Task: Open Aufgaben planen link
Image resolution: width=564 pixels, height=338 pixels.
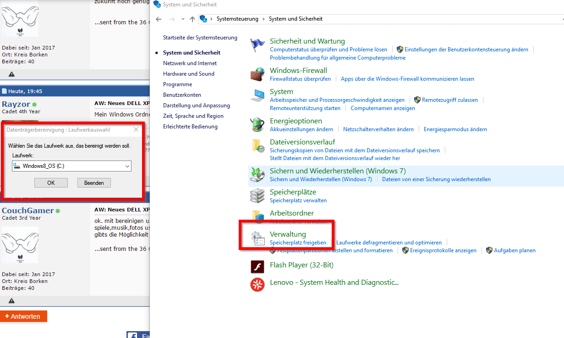Action: 515,250
